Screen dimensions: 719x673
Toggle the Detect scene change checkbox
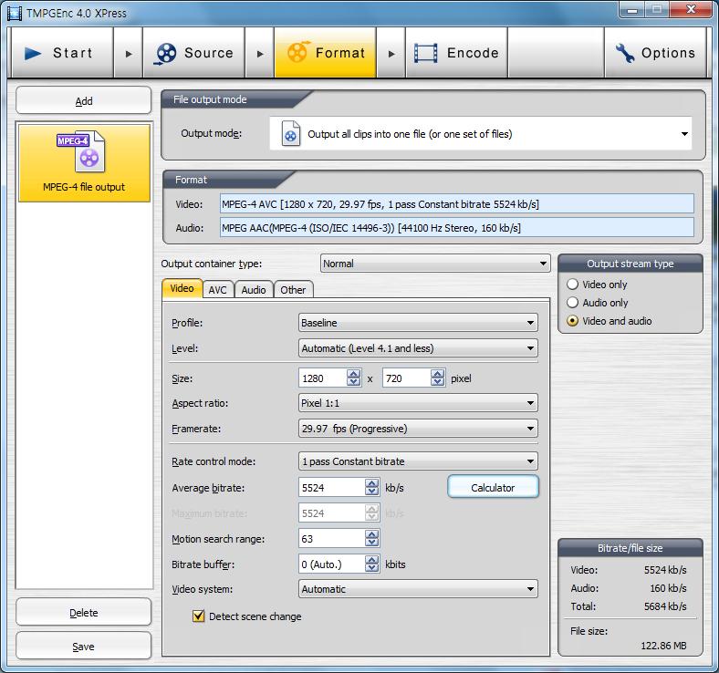199,616
